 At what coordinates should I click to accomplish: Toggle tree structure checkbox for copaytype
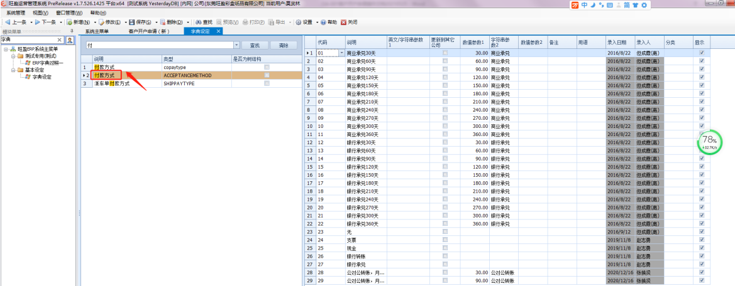pos(267,67)
